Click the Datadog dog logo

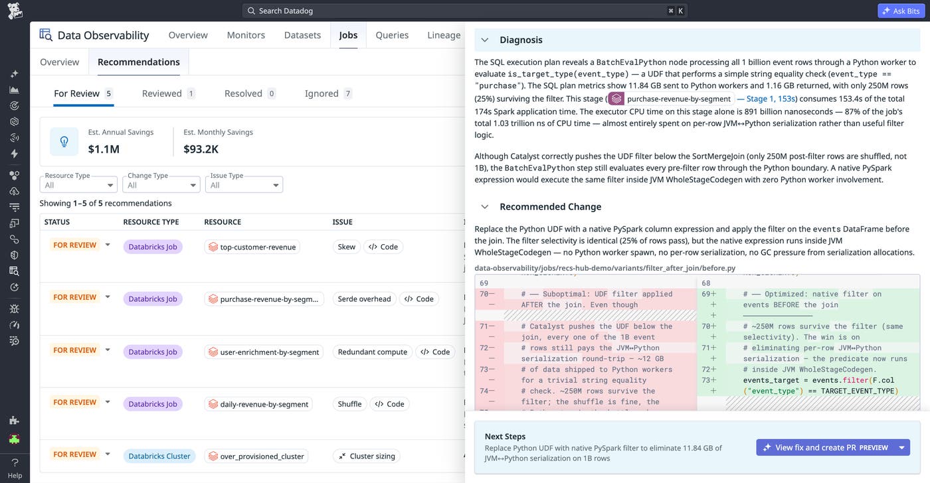15,11
